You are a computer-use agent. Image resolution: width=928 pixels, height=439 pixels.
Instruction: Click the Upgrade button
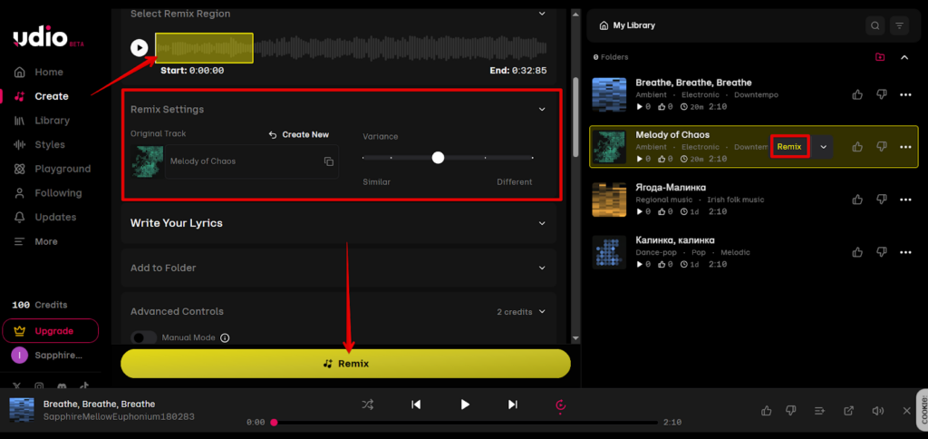[x=51, y=331]
